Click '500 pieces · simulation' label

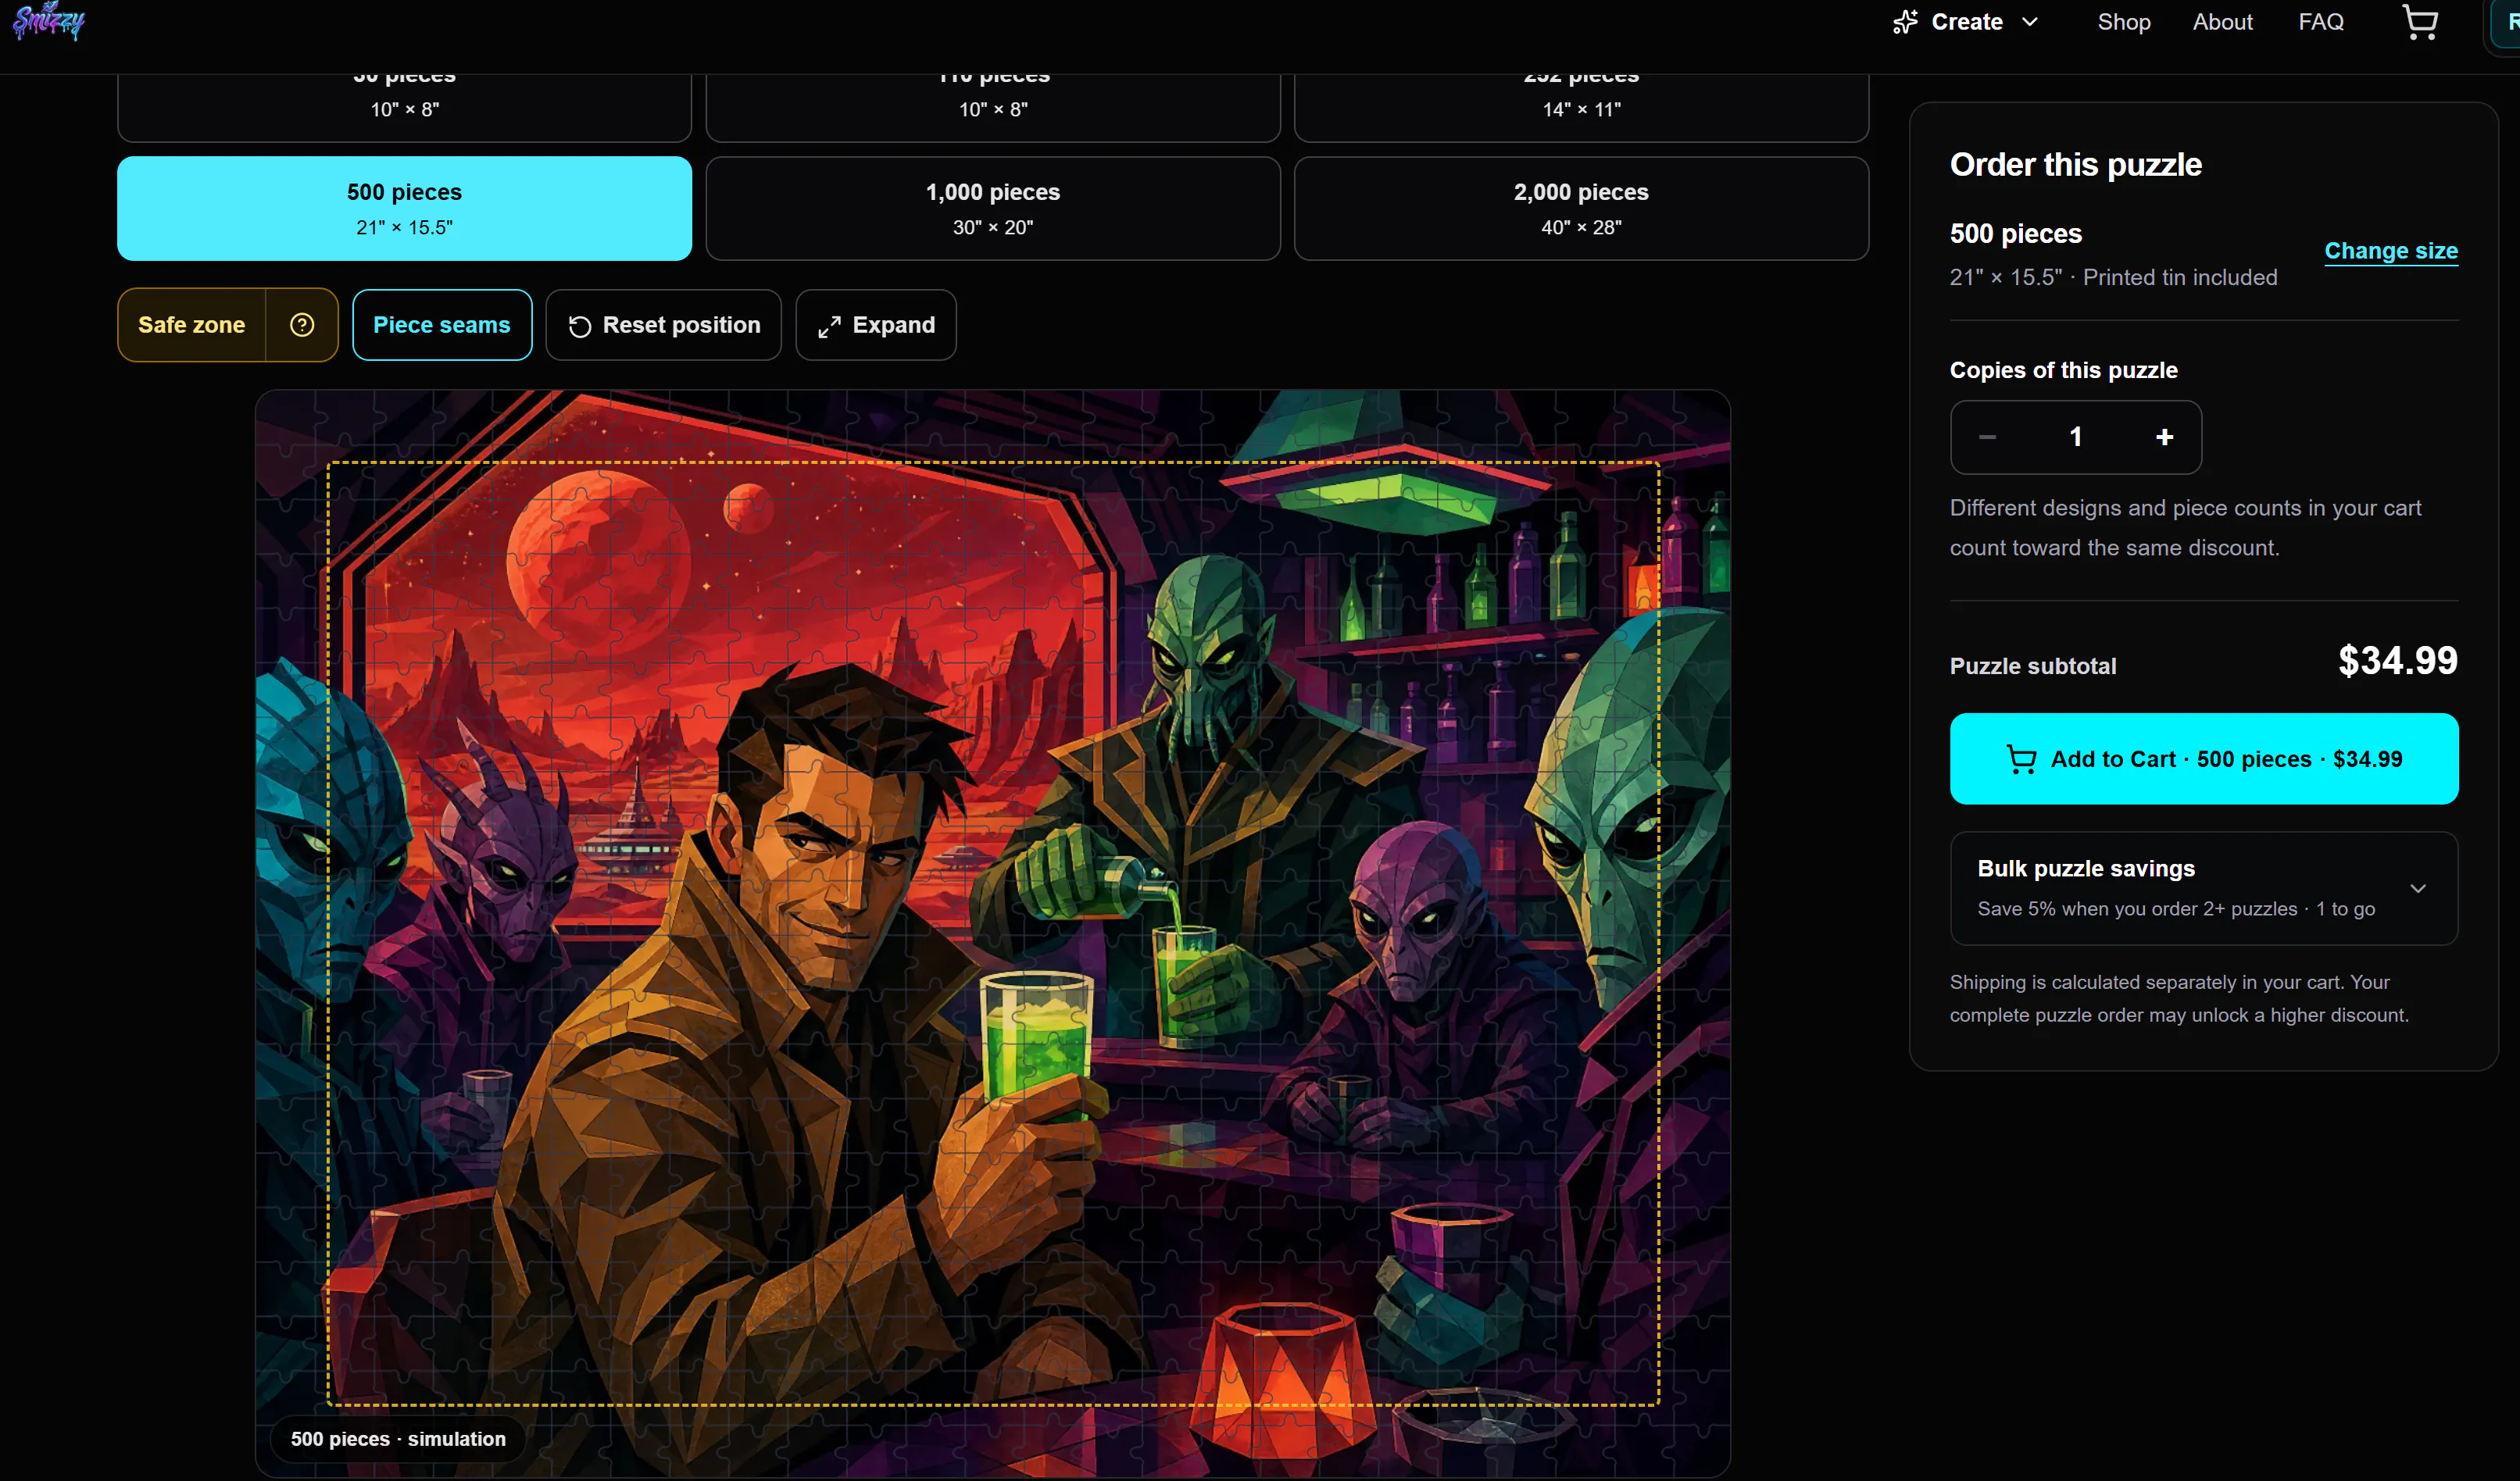pyautogui.click(x=398, y=1439)
